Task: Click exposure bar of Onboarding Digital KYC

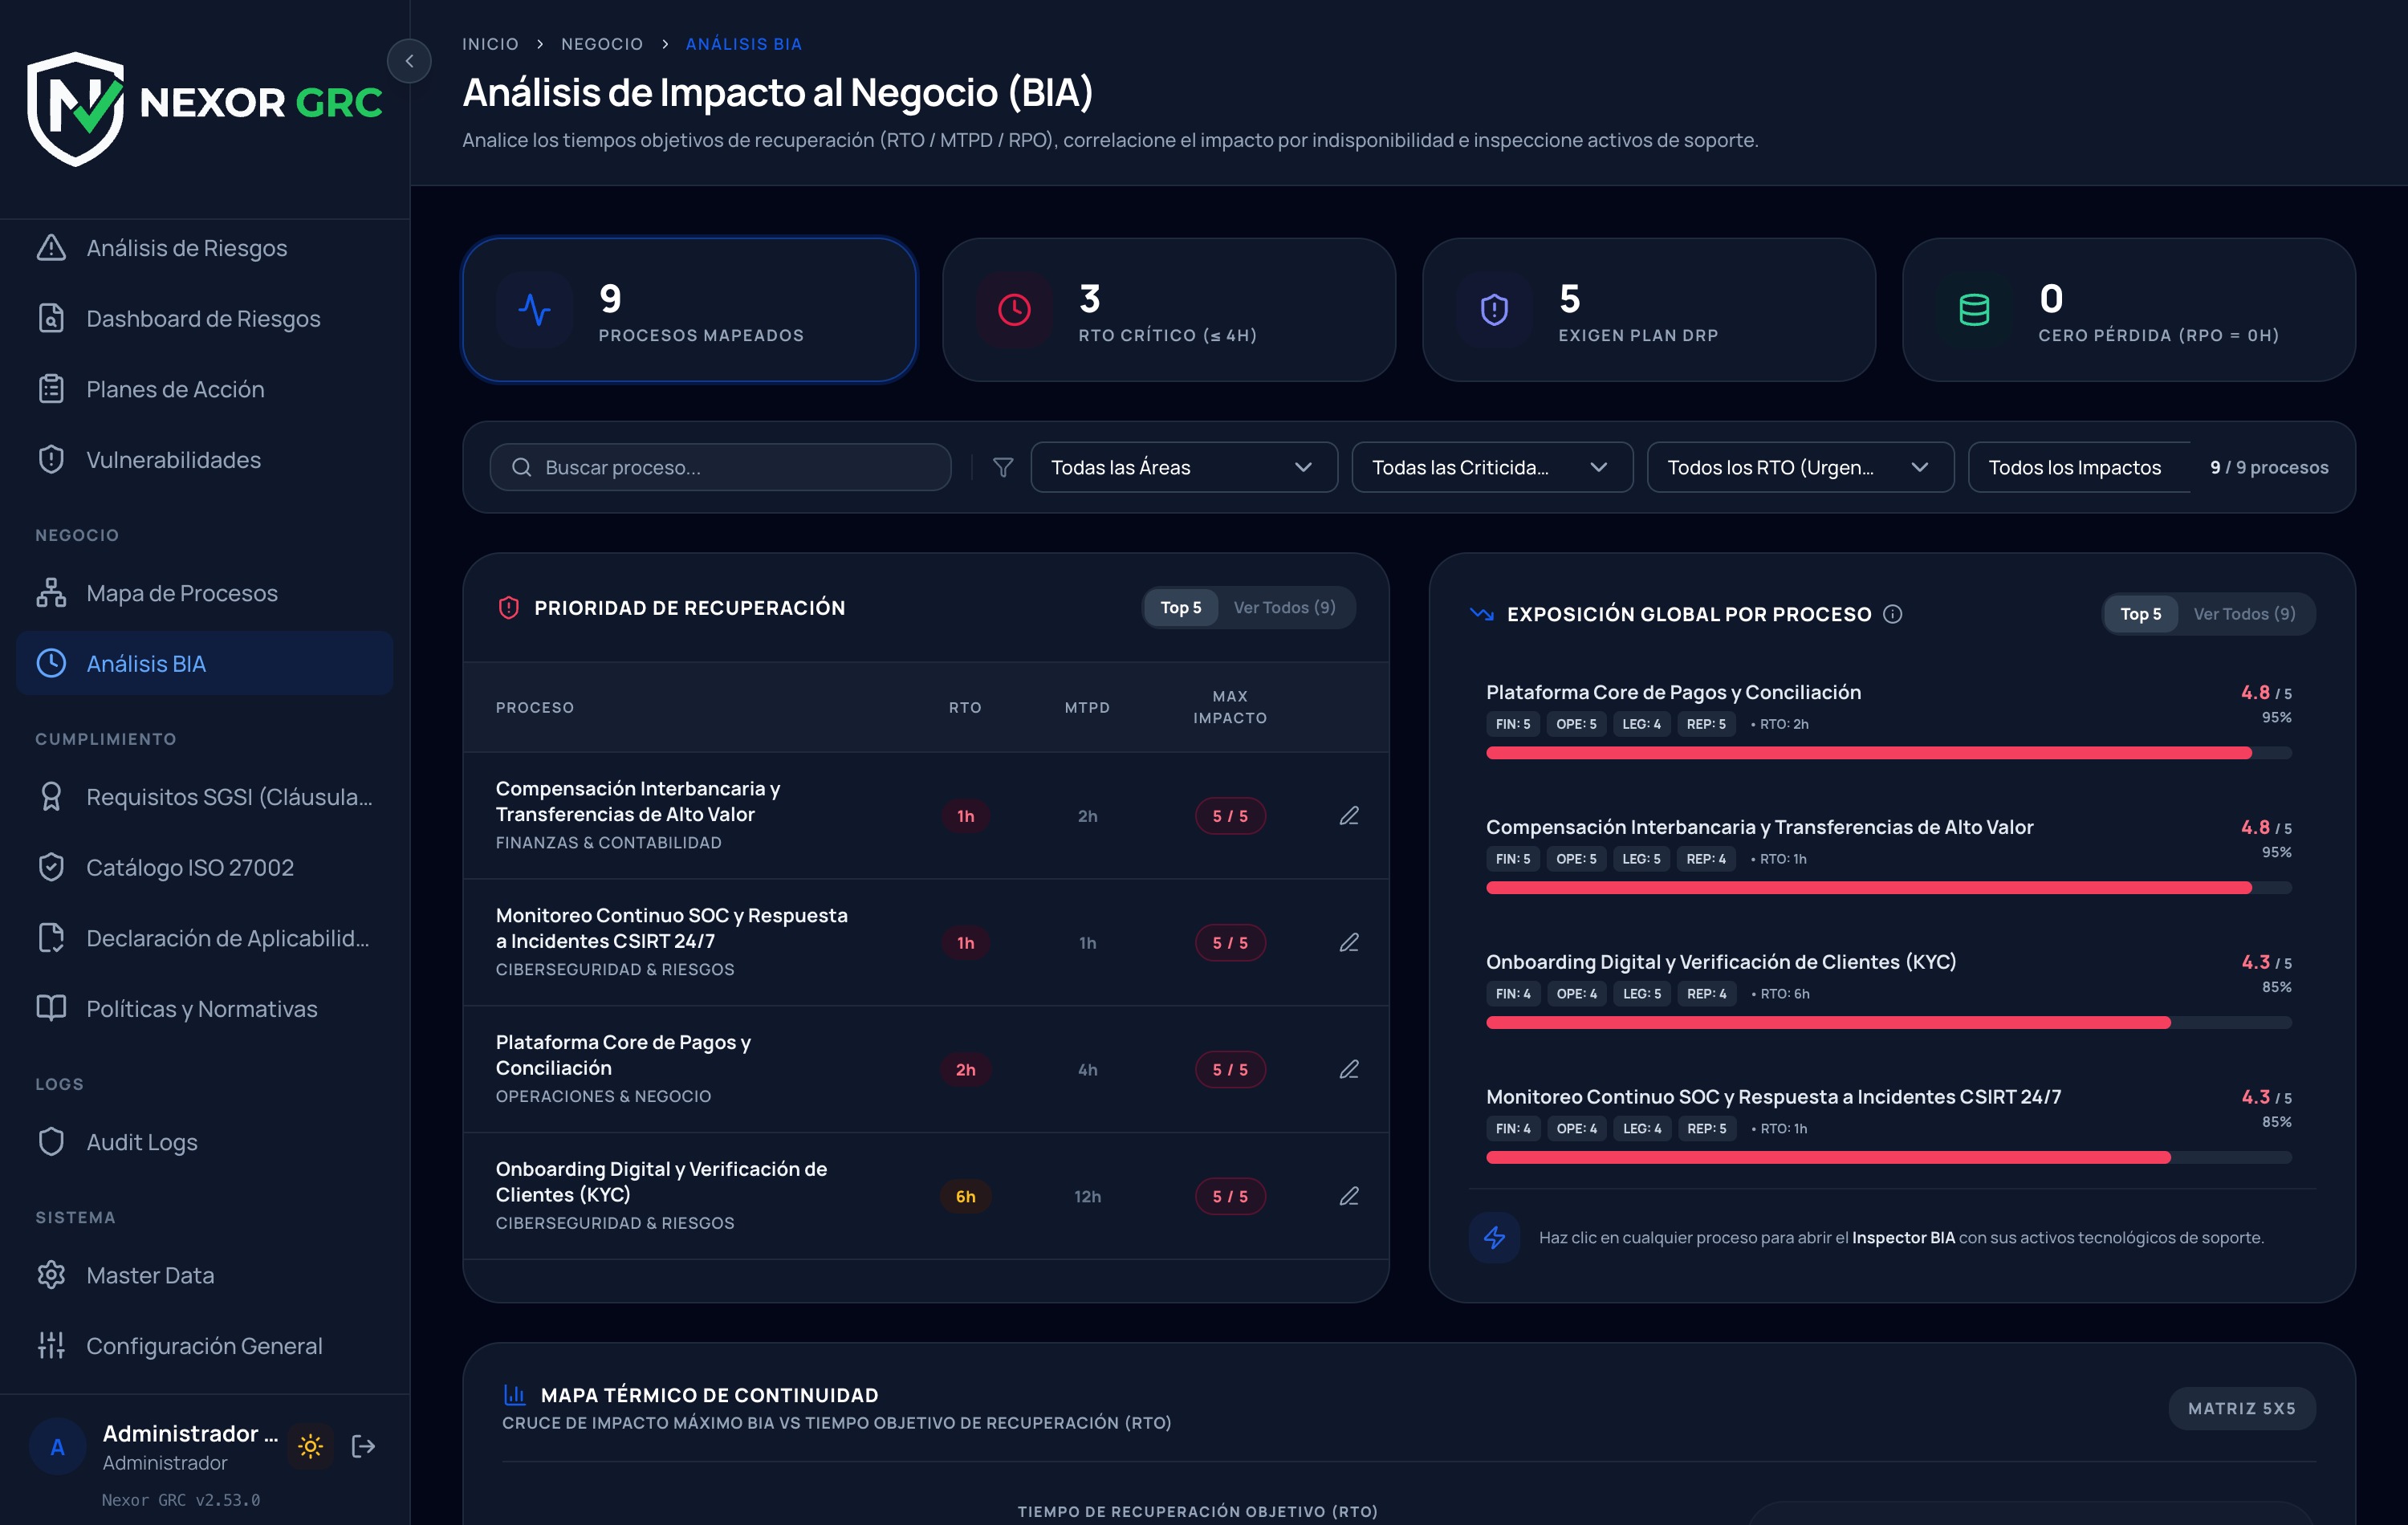Action: pos(1888,1023)
